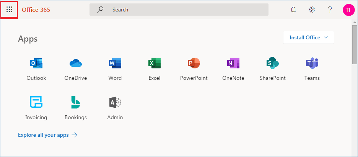Click into the Search box
Screen dimensions: 358x157
(x=179, y=10)
